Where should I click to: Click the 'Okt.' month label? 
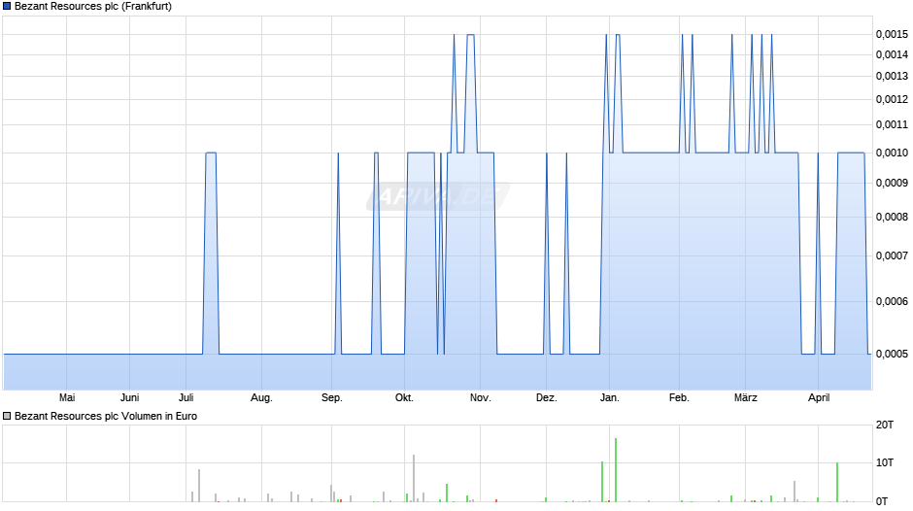(404, 397)
